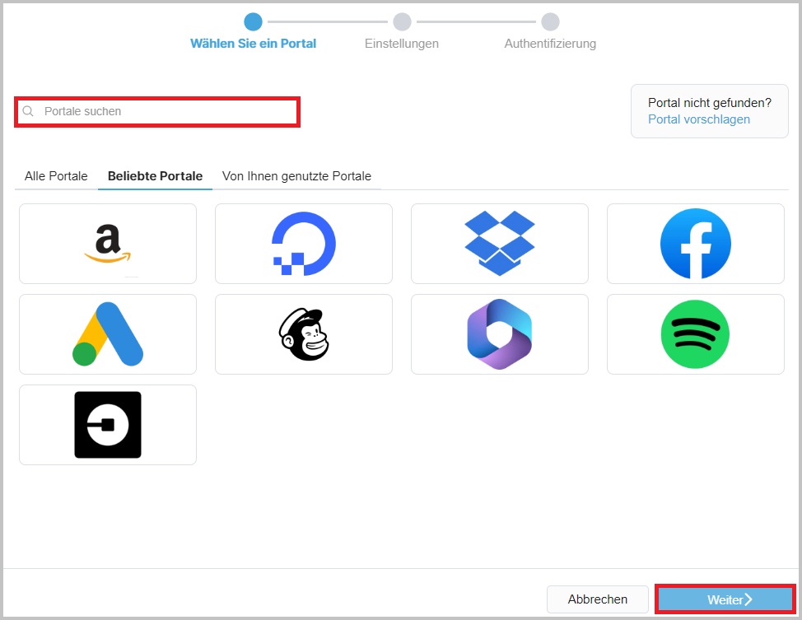Click the grey circle above Authentifizierung

[x=550, y=22]
